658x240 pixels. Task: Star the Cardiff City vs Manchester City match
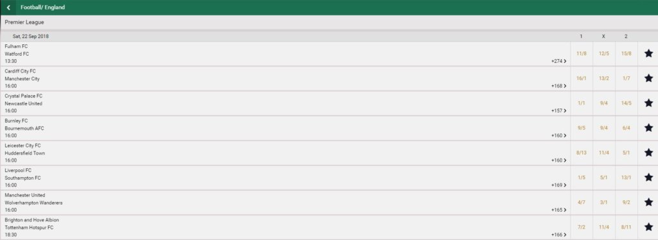648,78
